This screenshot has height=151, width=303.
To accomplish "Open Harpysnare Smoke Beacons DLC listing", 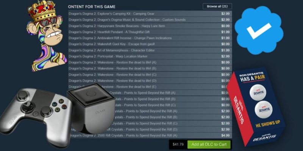I will [x=150, y=26].
